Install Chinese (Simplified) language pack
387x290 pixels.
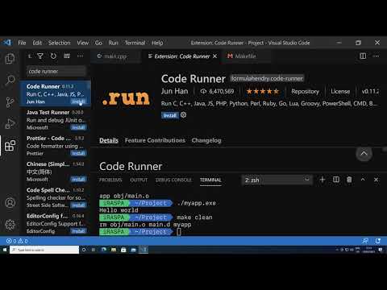click(x=78, y=179)
